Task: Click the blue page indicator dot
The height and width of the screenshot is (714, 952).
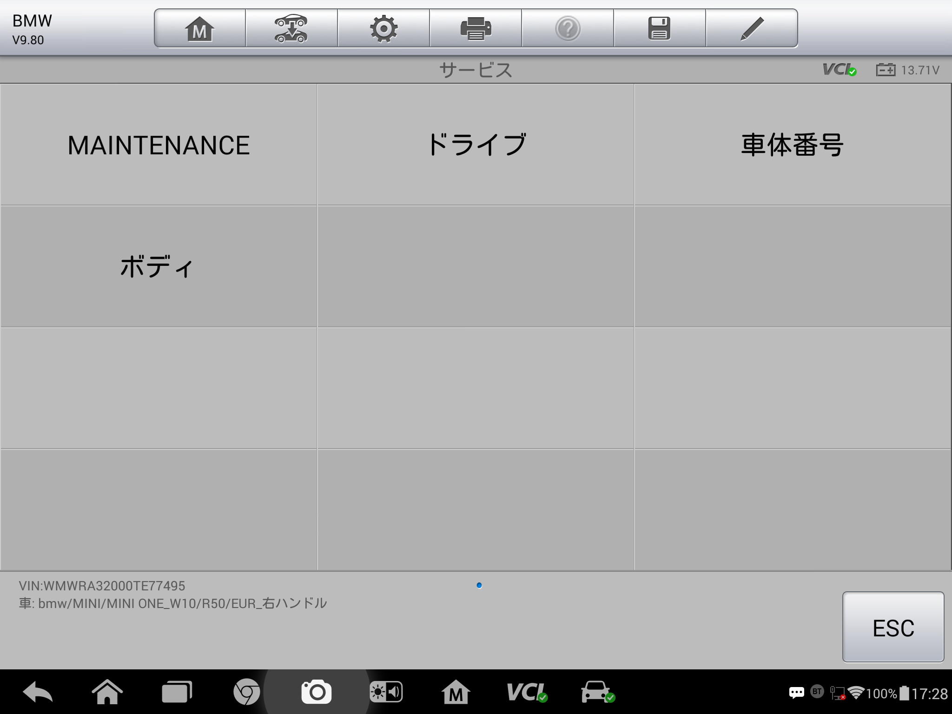Action: (x=479, y=585)
